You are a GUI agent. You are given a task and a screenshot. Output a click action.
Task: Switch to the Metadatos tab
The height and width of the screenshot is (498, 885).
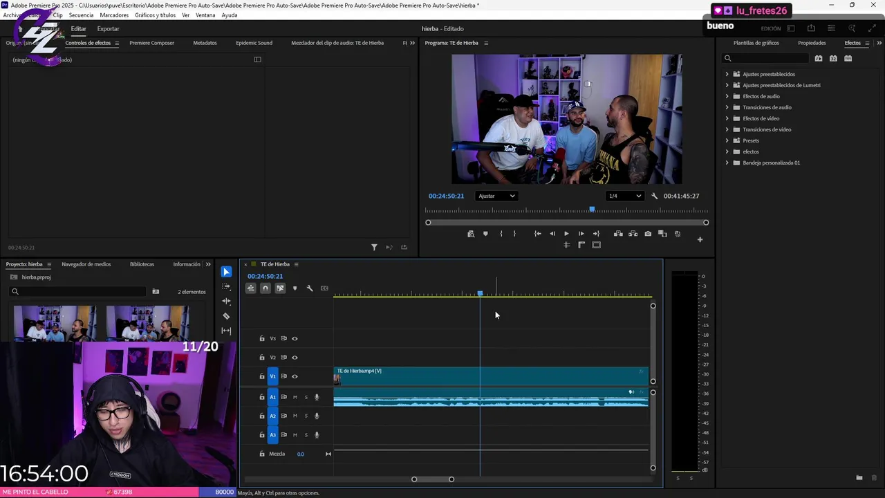click(205, 43)
